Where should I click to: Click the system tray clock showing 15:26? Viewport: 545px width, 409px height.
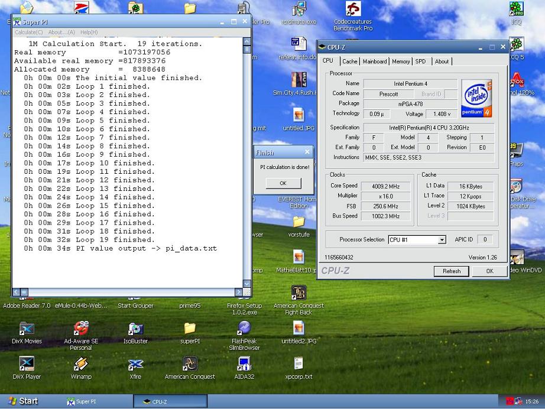click(532, 401)
